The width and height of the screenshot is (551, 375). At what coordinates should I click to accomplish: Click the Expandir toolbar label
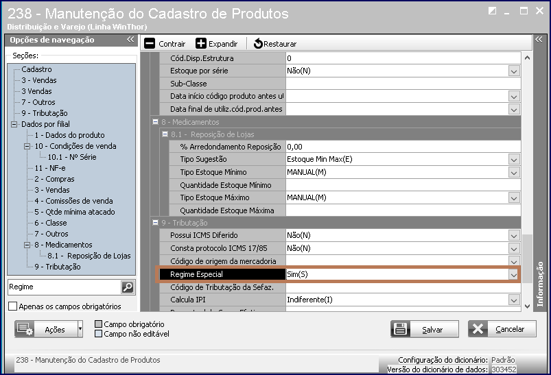coord(223,44)
